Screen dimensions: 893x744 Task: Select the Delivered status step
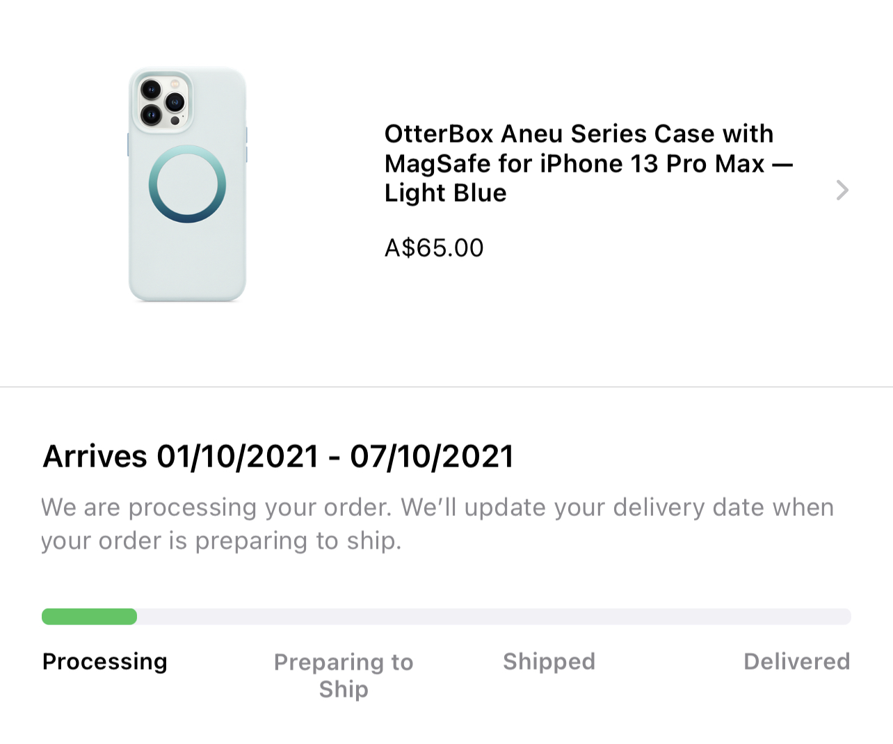(796, 661)
